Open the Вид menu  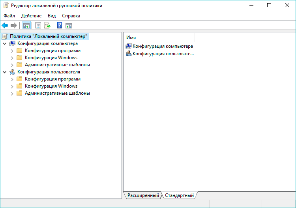tap(52, 16)
